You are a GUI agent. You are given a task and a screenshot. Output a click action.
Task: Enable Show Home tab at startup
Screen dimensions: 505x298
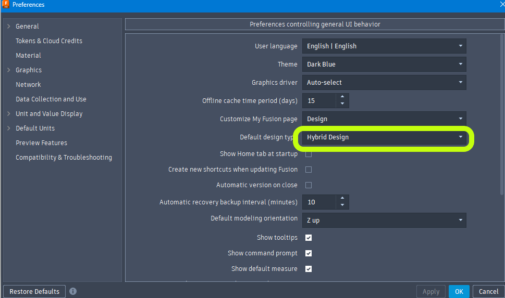pyautogui.click(x=309, y=154)
